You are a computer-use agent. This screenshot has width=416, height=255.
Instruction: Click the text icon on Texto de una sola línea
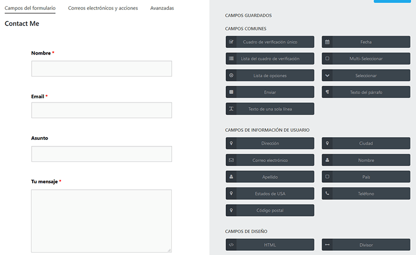(231, 109)
